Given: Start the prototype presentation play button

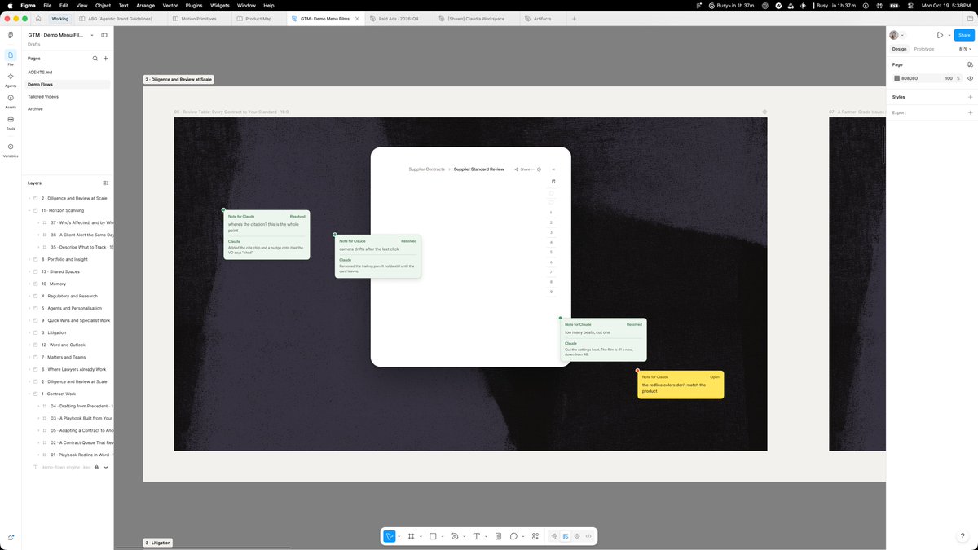Looking at the screenshot, I should click(x=940, y=36).
